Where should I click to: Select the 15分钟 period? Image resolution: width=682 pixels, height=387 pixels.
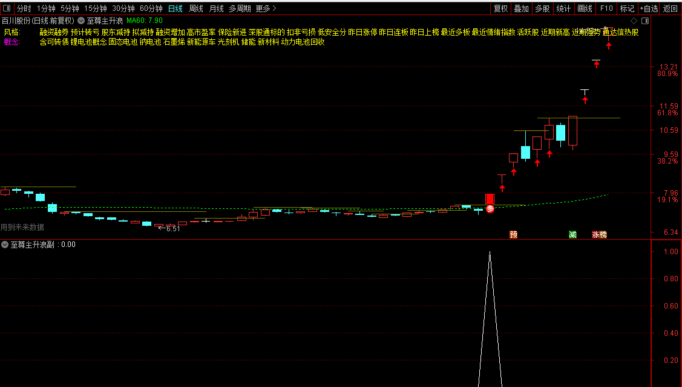tap(95, 8)
